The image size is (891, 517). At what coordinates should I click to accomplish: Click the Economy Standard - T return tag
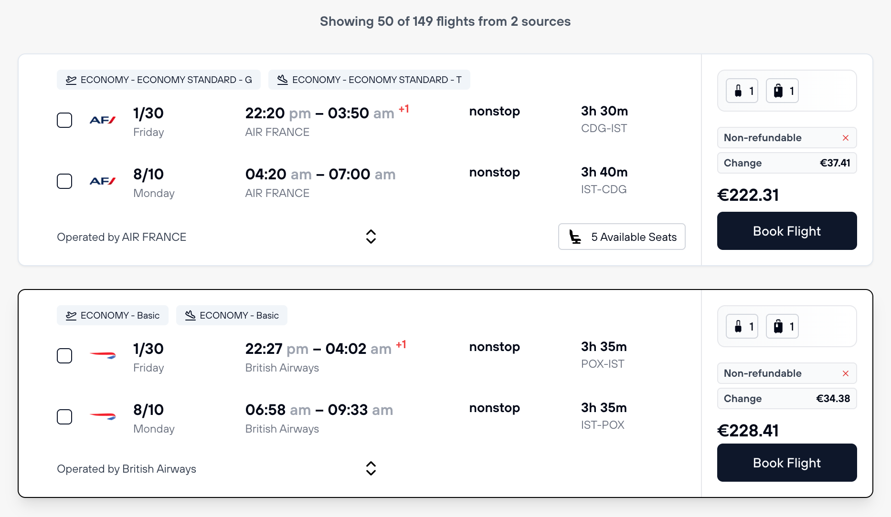[x=369, y=80]
